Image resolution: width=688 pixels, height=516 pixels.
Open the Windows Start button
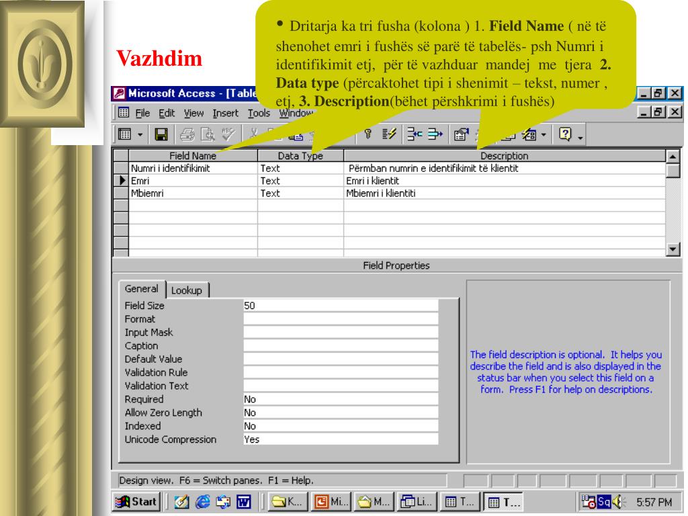click(x=136, y=501)
